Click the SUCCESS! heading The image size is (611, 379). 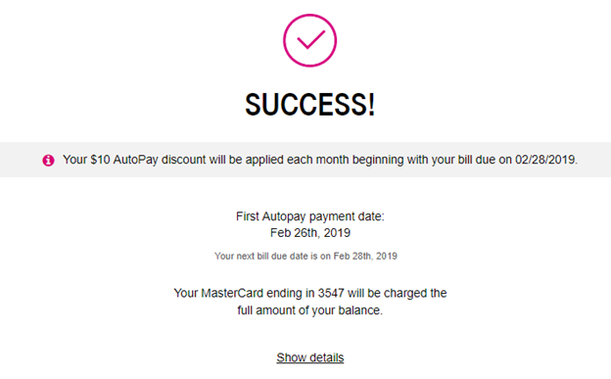(x=309, y=105)
